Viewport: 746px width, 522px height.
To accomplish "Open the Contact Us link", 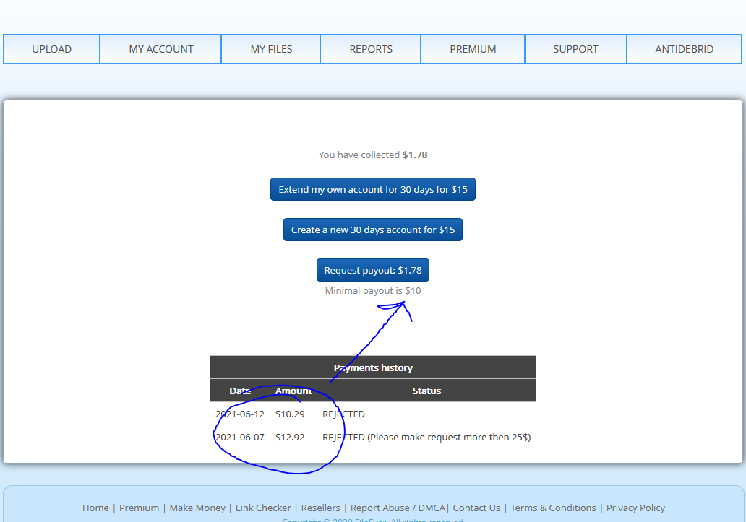I will (x=476, y=508).
